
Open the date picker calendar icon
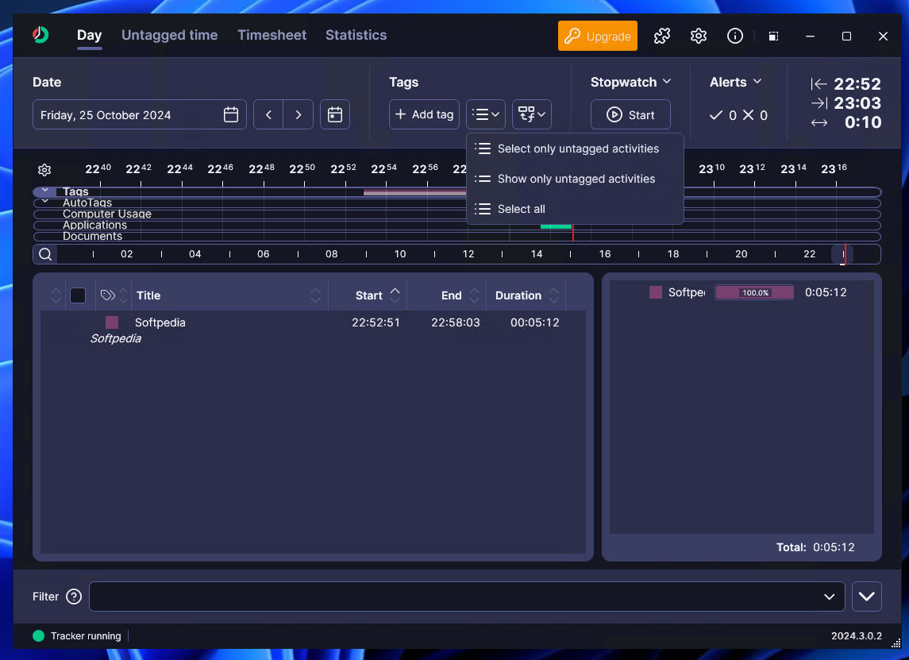coord(231,115)
